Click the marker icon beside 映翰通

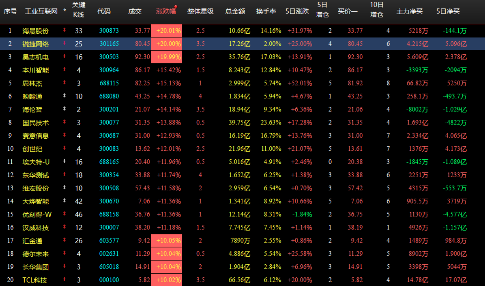[64, 96]
